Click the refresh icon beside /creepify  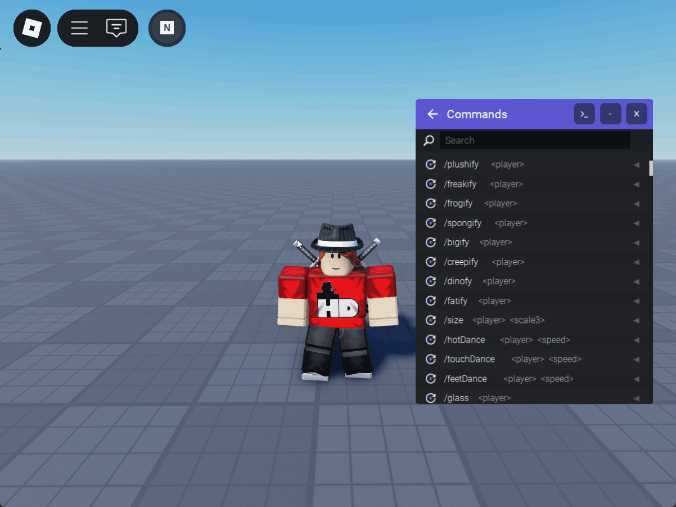point(430,262)
